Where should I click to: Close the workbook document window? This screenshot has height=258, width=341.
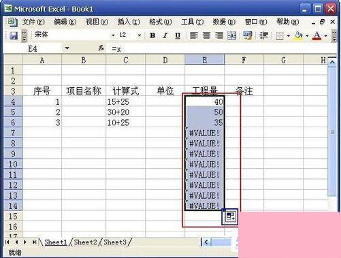point(333,22)
